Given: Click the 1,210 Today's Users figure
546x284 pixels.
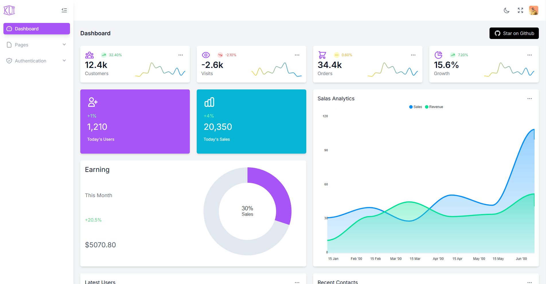Looking at the screenshot, I should click(97, 127).
